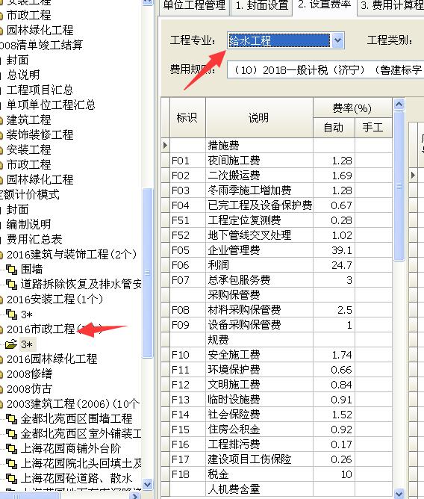
Task: Select the 清单竣工结算 tree node
Action: pos(41,45)
